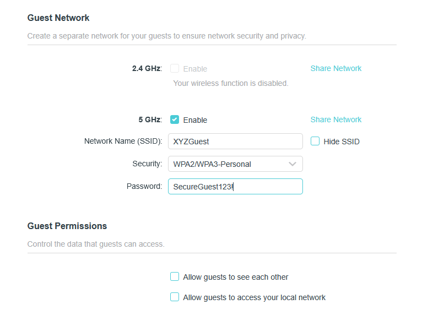Click the guest data access description text
The width and height of the screenshot is (444, 326).
pos(96,244)
